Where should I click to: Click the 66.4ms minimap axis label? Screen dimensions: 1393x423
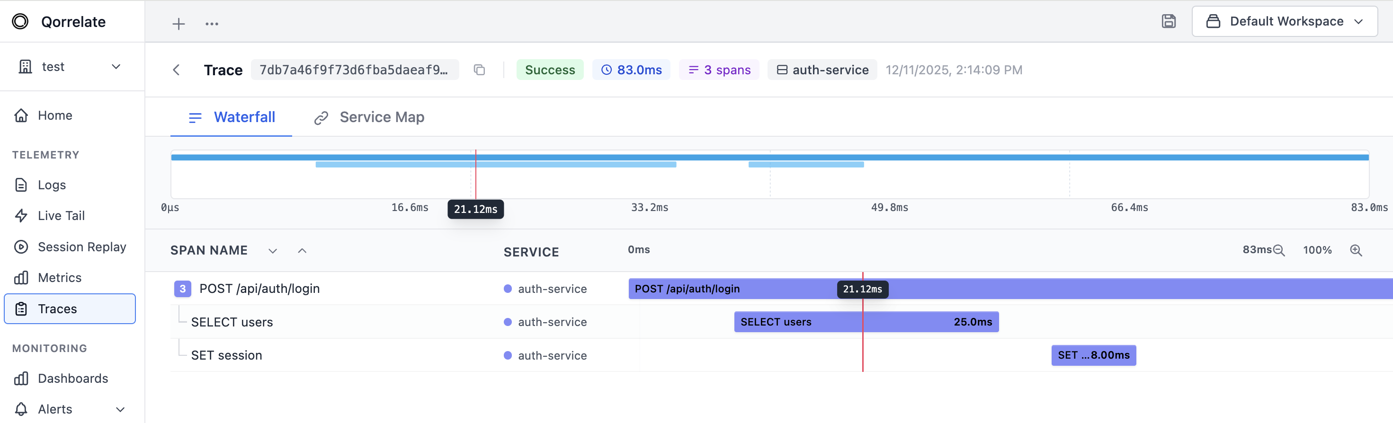coord(1129,207)
